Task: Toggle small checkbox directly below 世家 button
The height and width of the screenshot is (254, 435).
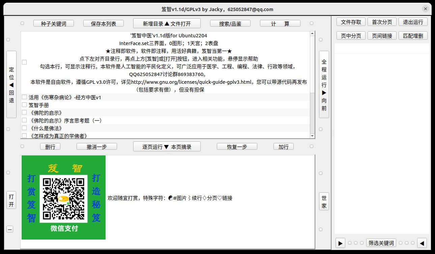Action: (321, 229)
